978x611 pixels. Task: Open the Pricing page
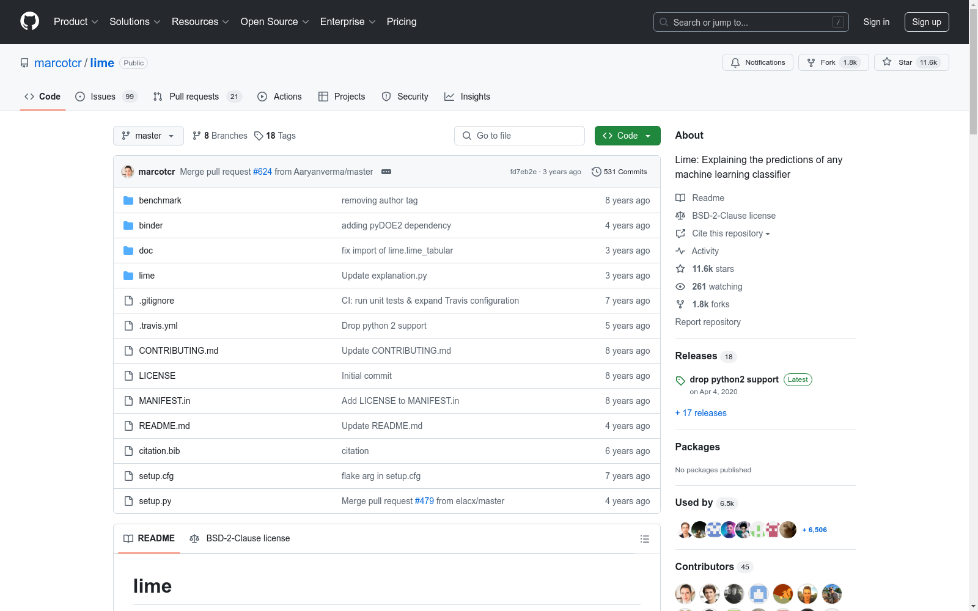(402, 21)
